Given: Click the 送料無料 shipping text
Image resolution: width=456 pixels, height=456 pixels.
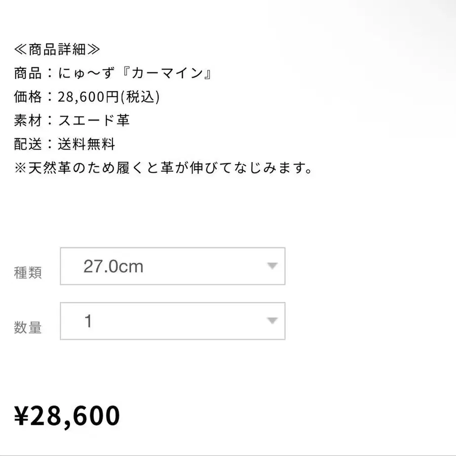Looking at the screenshot, I should [x=87, y=144].
